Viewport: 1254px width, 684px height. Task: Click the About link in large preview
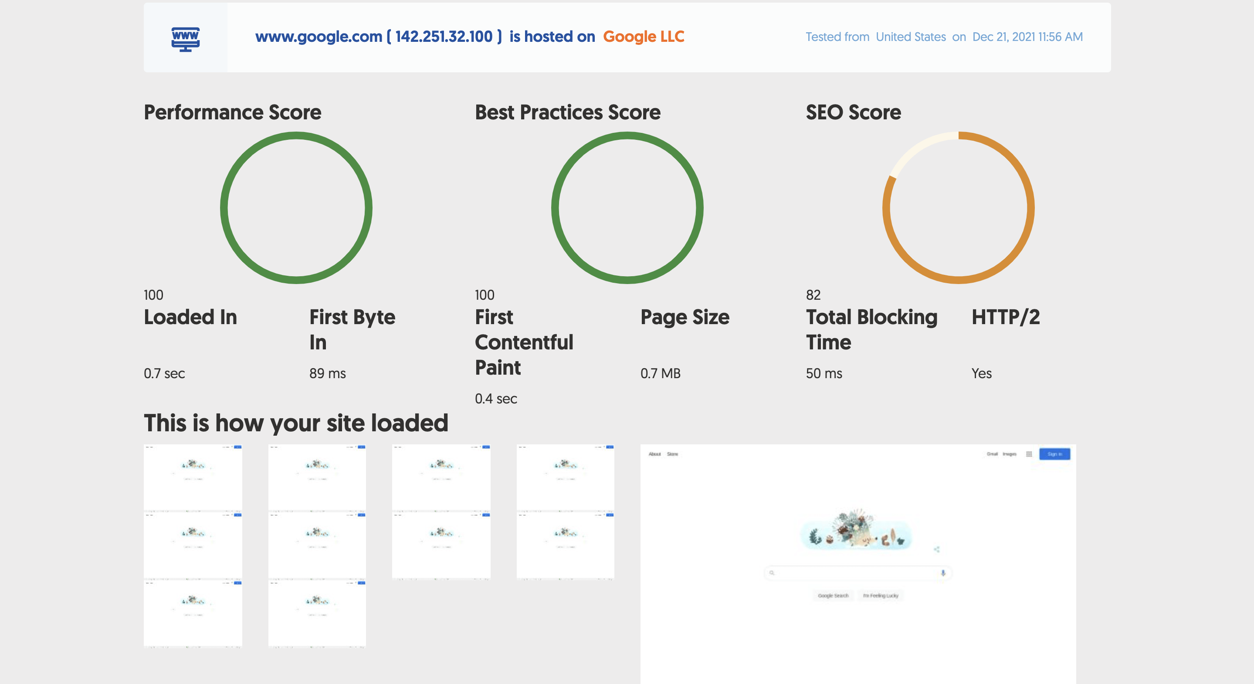[654, 454]
